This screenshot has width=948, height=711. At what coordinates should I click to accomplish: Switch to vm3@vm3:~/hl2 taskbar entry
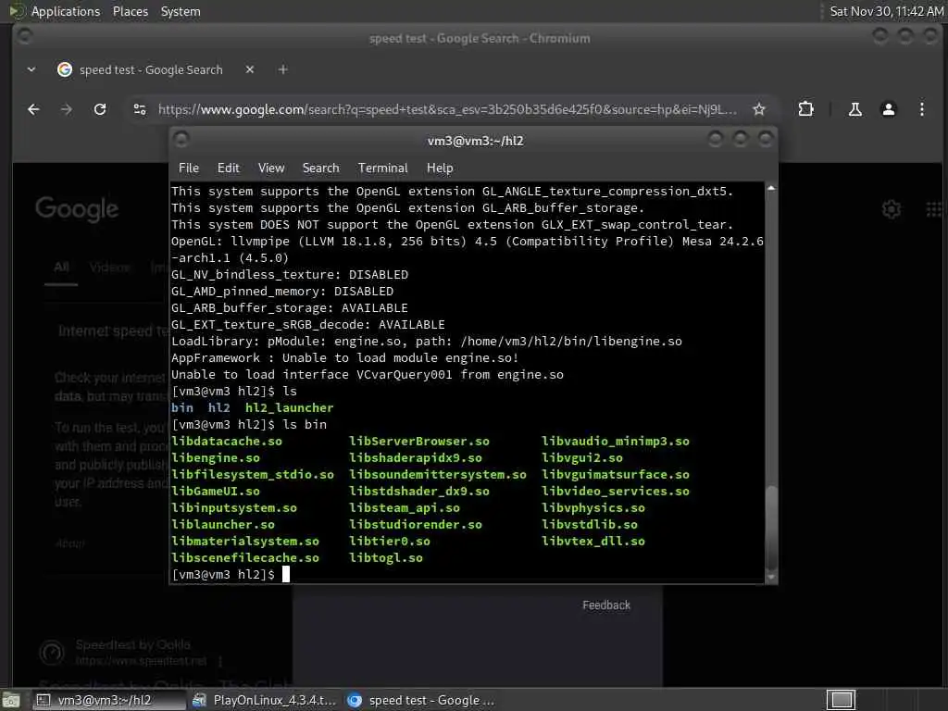pyautogui.click(x=107, y=701)
